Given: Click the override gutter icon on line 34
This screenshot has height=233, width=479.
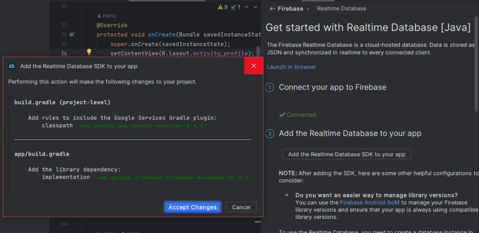Looking at the screenshot, I should point(72,35).
